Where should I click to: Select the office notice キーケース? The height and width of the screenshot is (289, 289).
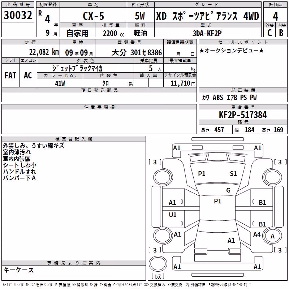pyautogui.click(x=19, y=270)
